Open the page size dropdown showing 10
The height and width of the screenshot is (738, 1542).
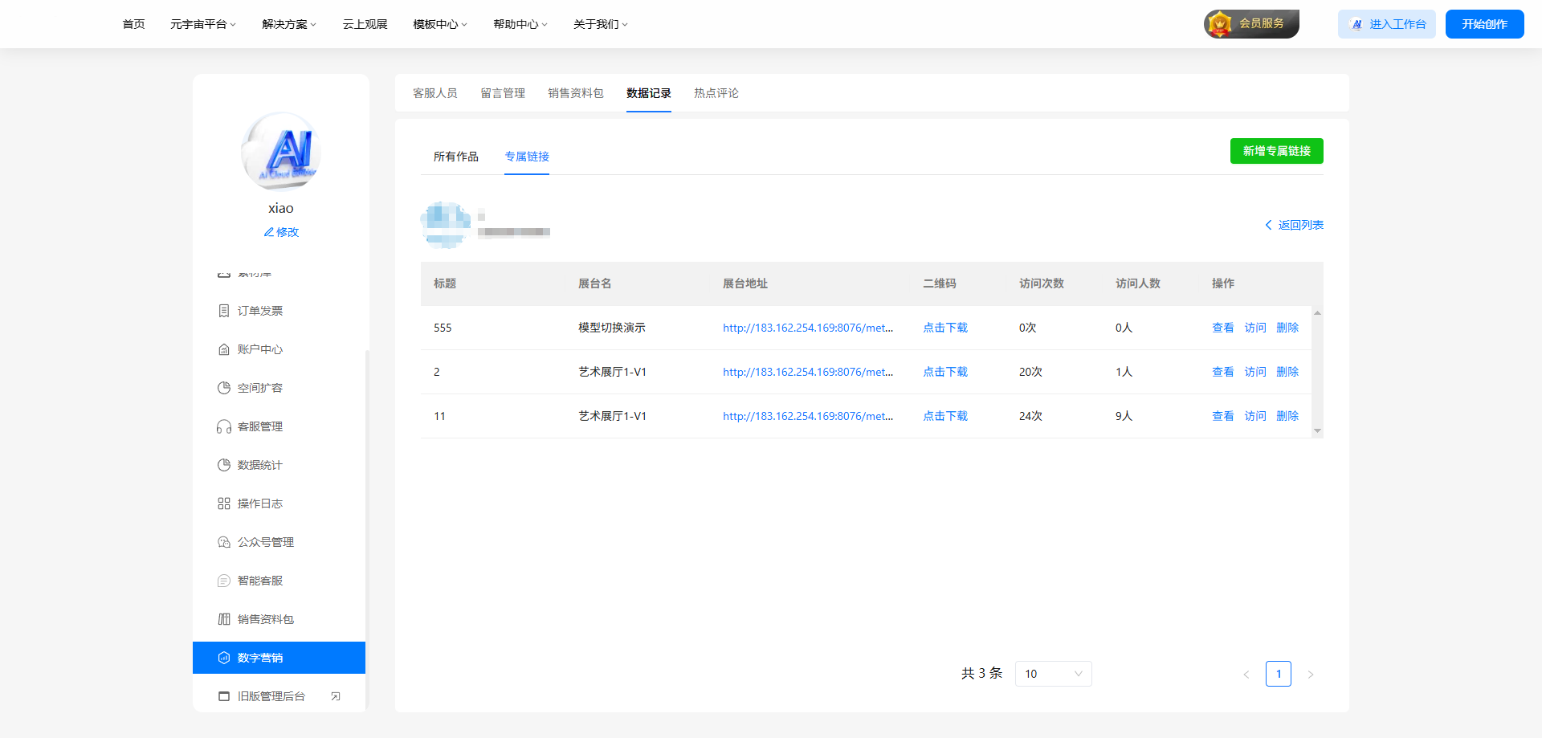[x=1053, y=674]
